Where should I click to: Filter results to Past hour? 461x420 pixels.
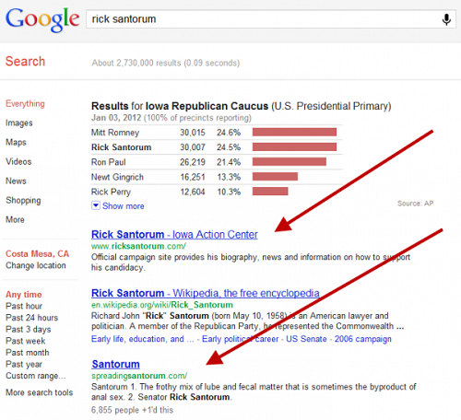point(24,306)
